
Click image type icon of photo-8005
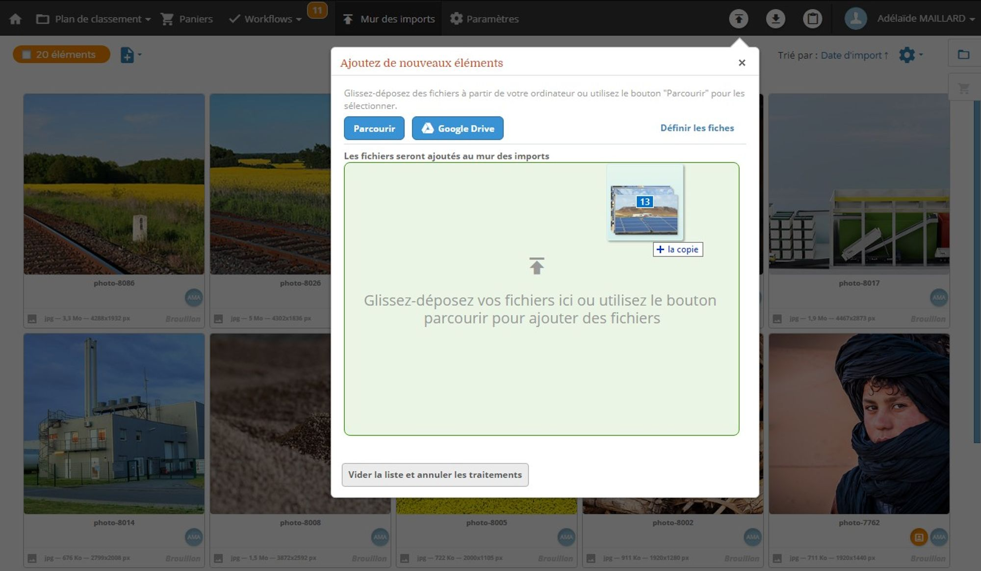pyautogui.click(x=405, y=558)
